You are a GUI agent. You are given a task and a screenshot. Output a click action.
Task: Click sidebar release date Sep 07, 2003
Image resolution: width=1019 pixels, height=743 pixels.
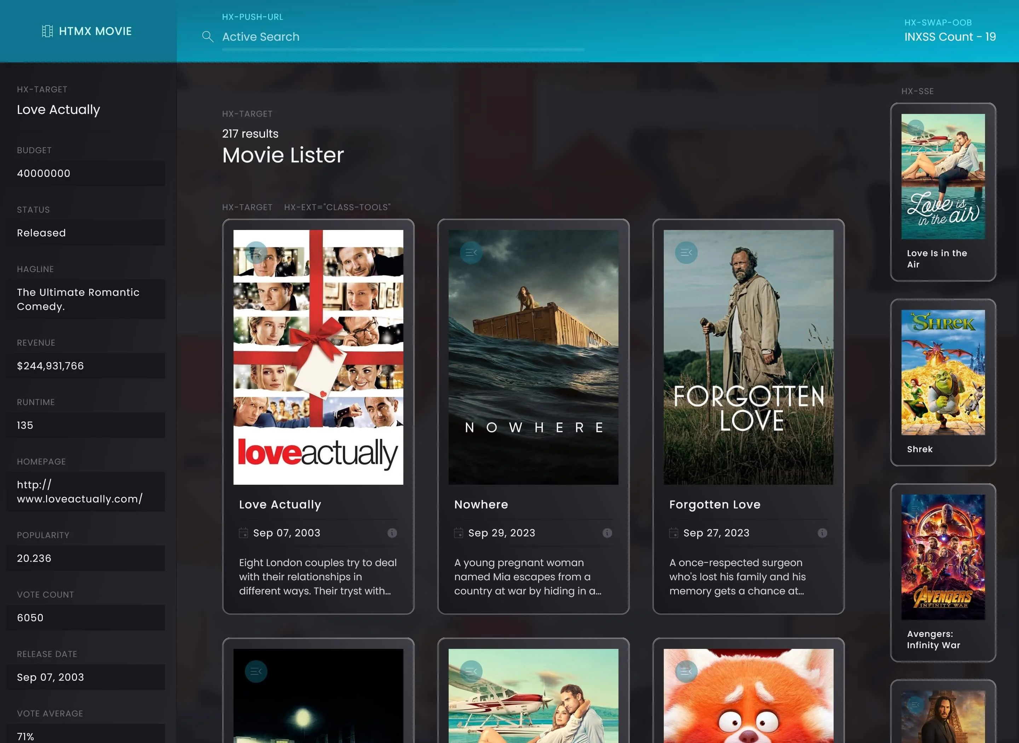pos(85,677)
